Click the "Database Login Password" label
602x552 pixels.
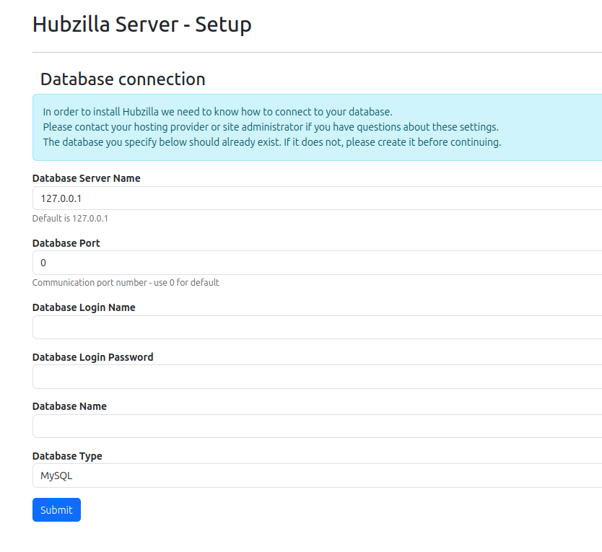[x=92, y=356]
